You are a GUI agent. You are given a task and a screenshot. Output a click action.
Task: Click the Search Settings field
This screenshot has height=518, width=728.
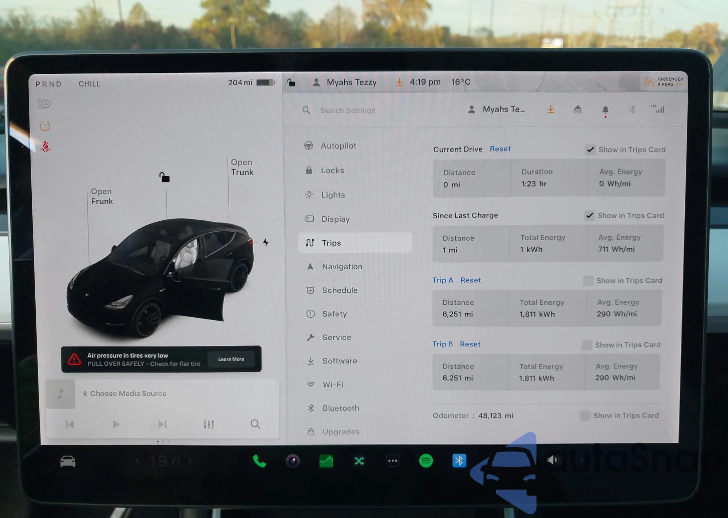click(347, 111)
